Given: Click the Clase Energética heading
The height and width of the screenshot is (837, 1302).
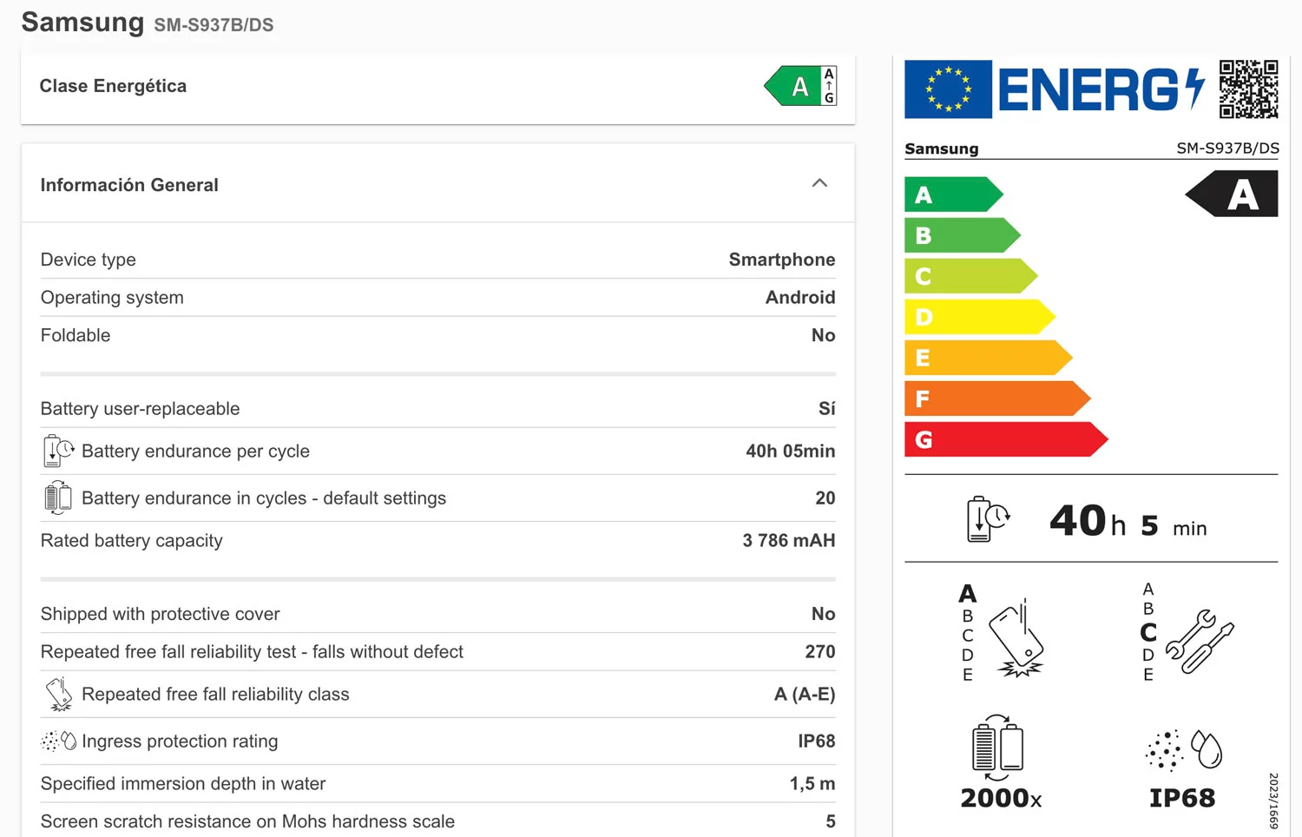Looking at the screenshot, I should [113, 86].
